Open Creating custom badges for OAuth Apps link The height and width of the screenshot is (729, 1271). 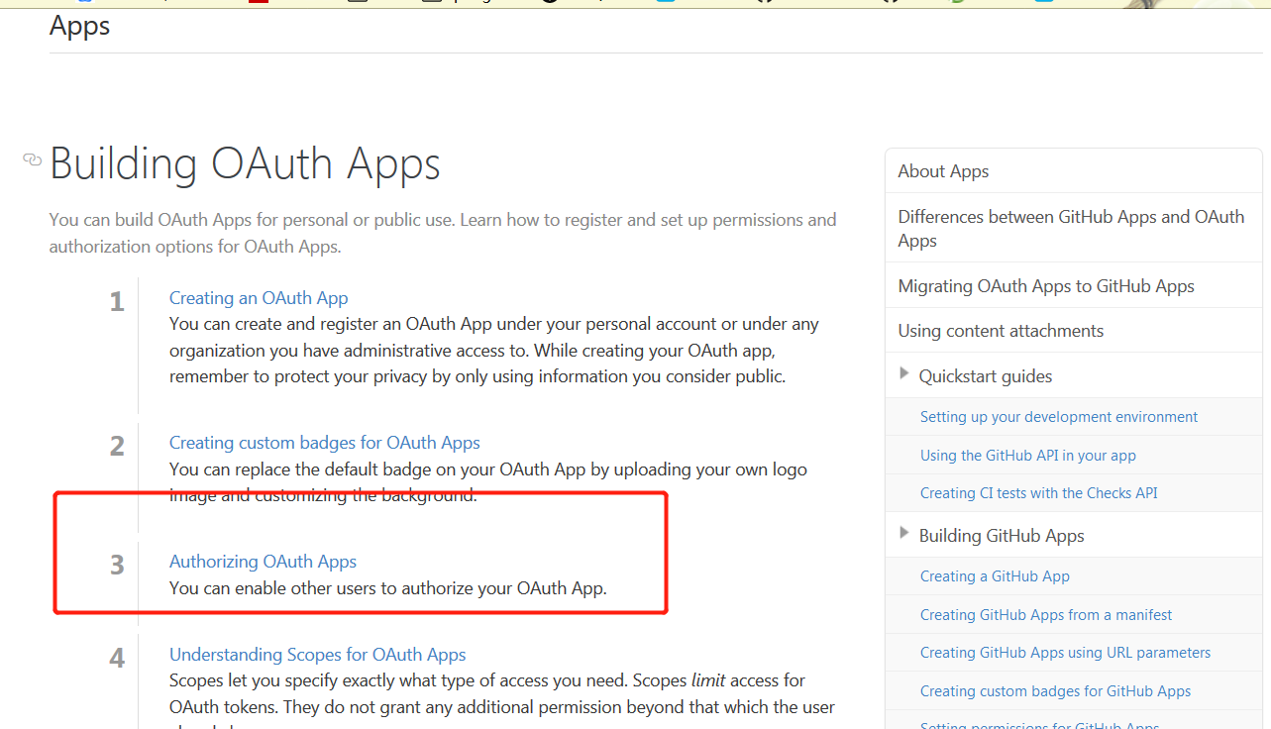point(325,443)
